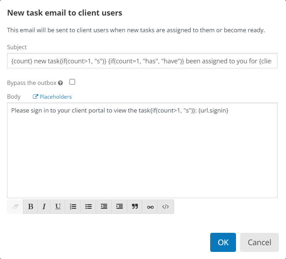Click the Body label above the editor
This screenshot has height=259, width=286.
14,97
